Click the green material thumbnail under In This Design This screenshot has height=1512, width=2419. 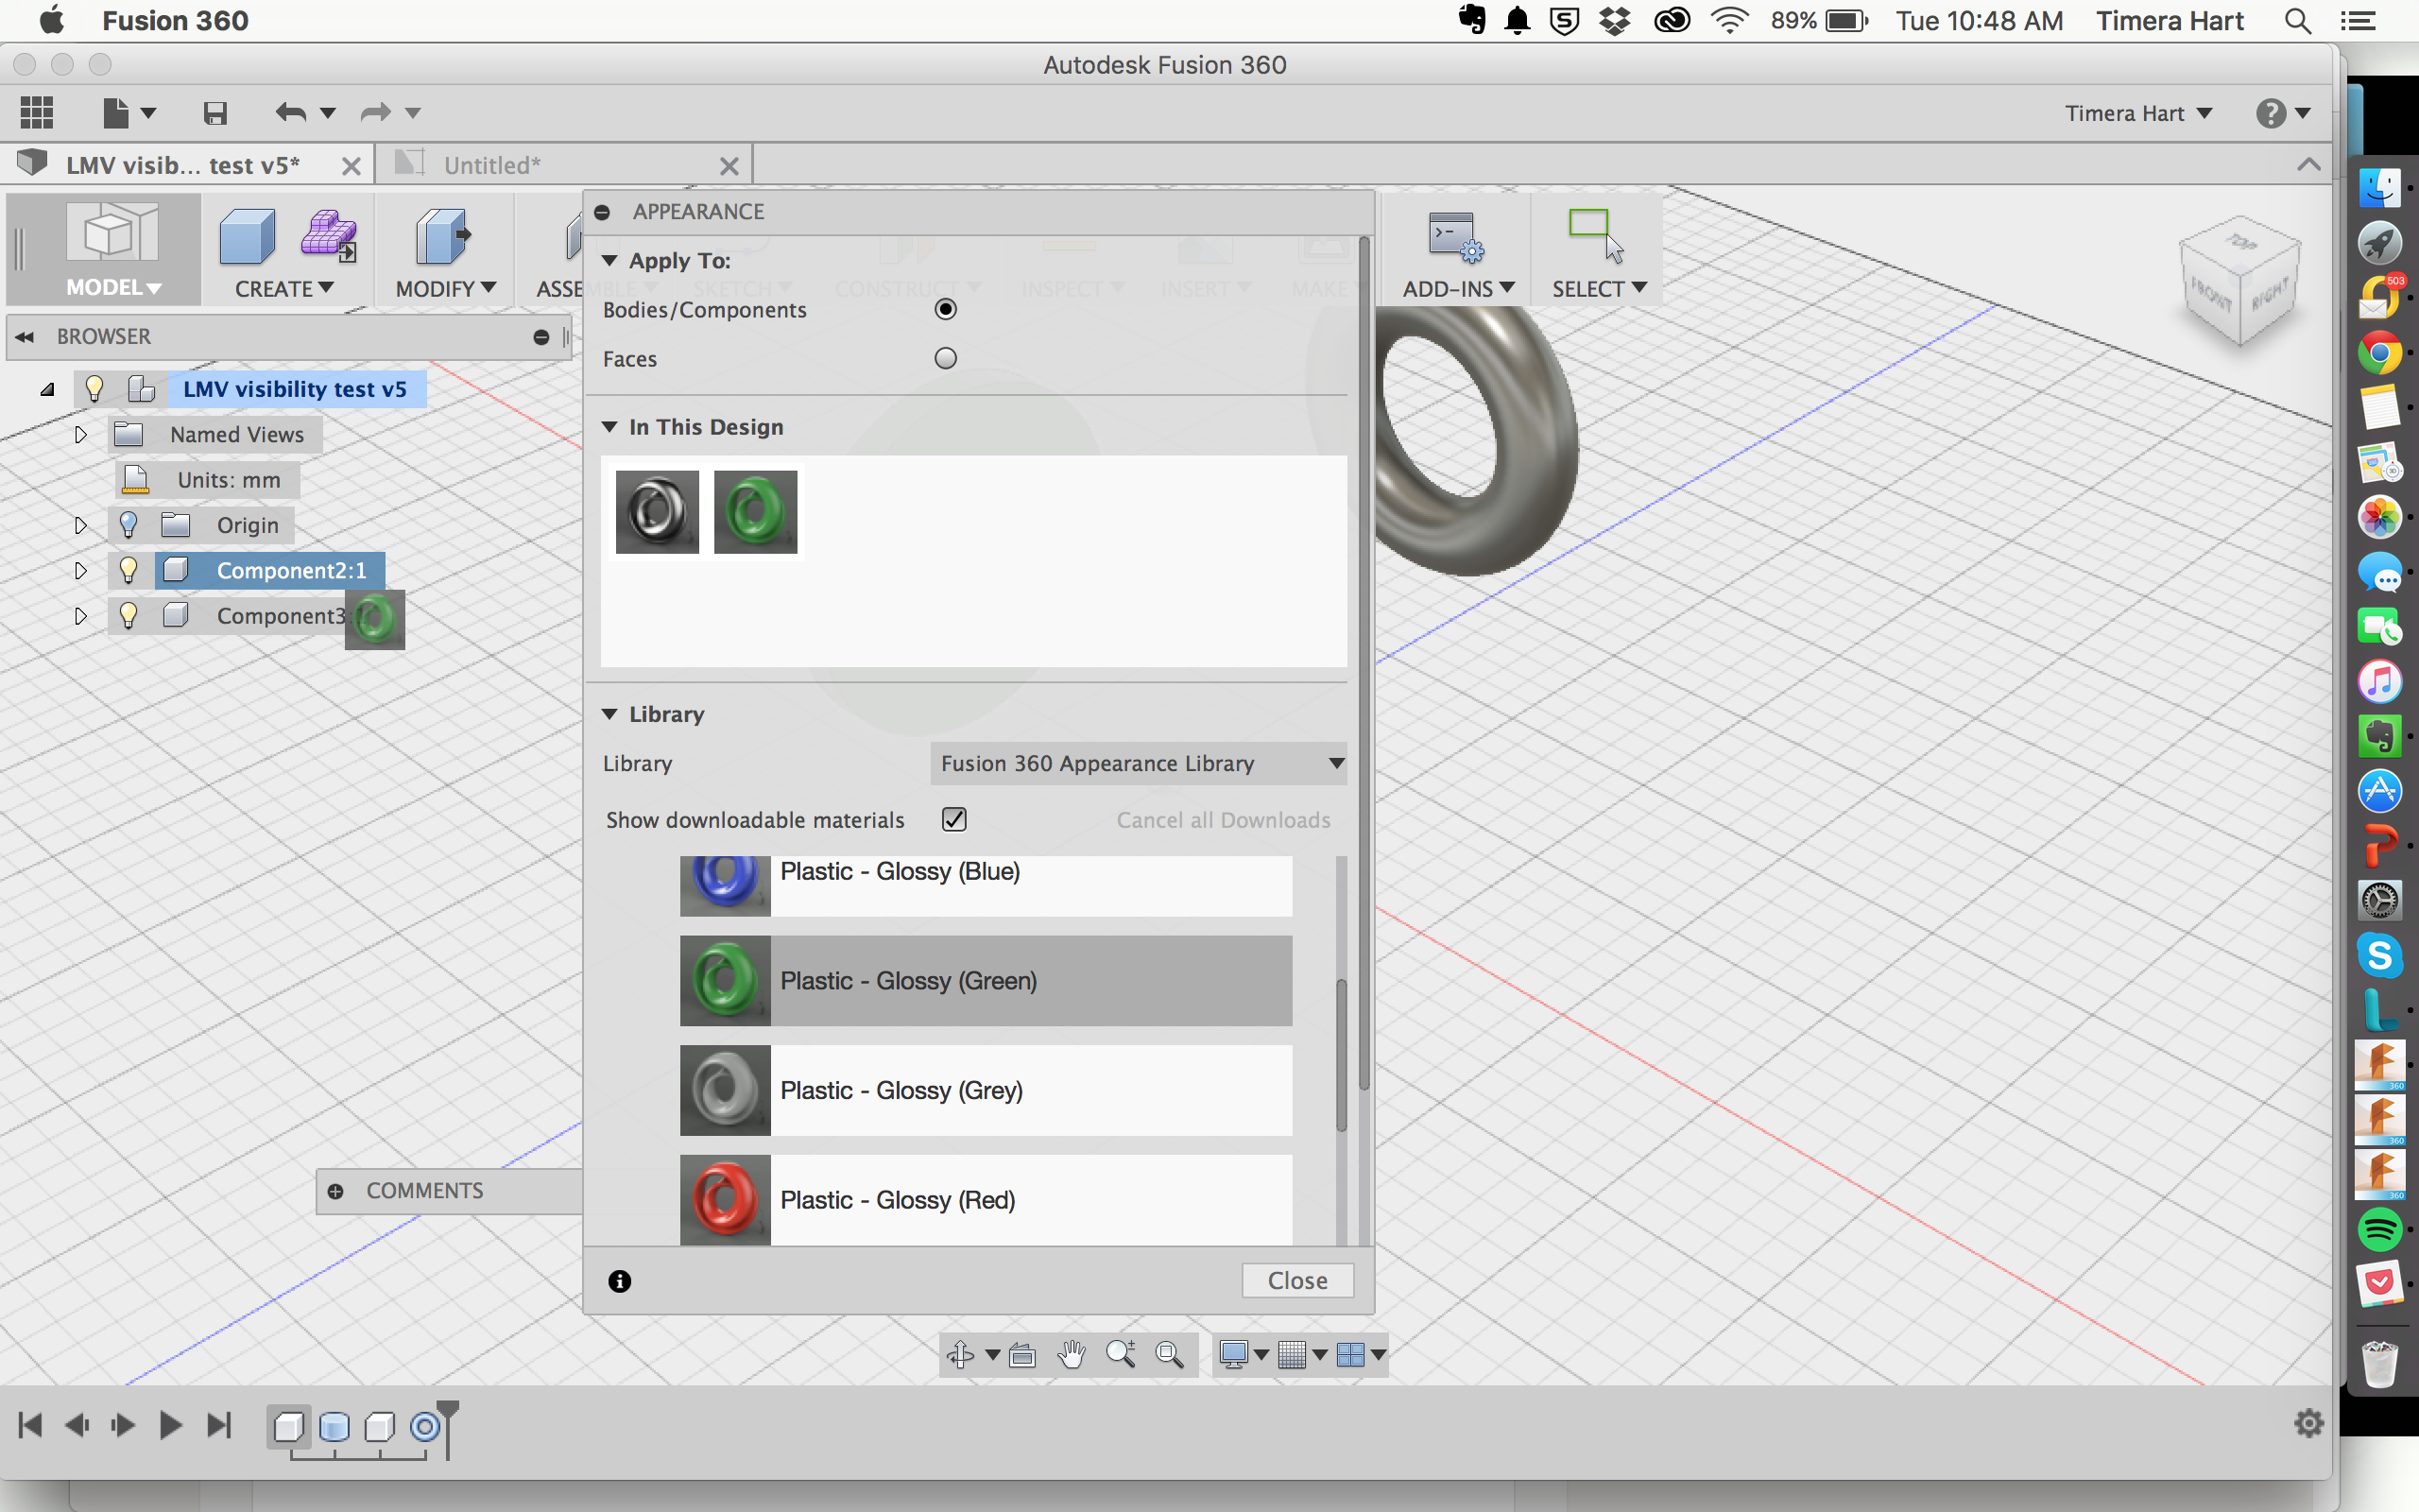tap(755, 511)
